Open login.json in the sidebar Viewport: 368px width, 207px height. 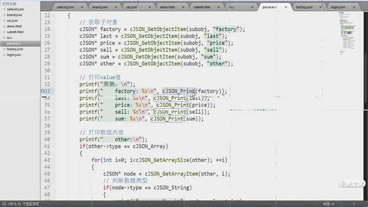pyautogui.click(x=14, y=55)
